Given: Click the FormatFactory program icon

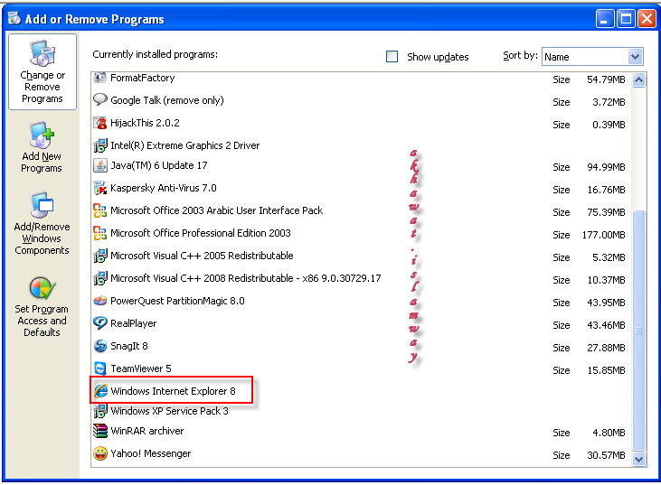Looking at the screenshot, I should pyautogui.click(x=99, y=78).
